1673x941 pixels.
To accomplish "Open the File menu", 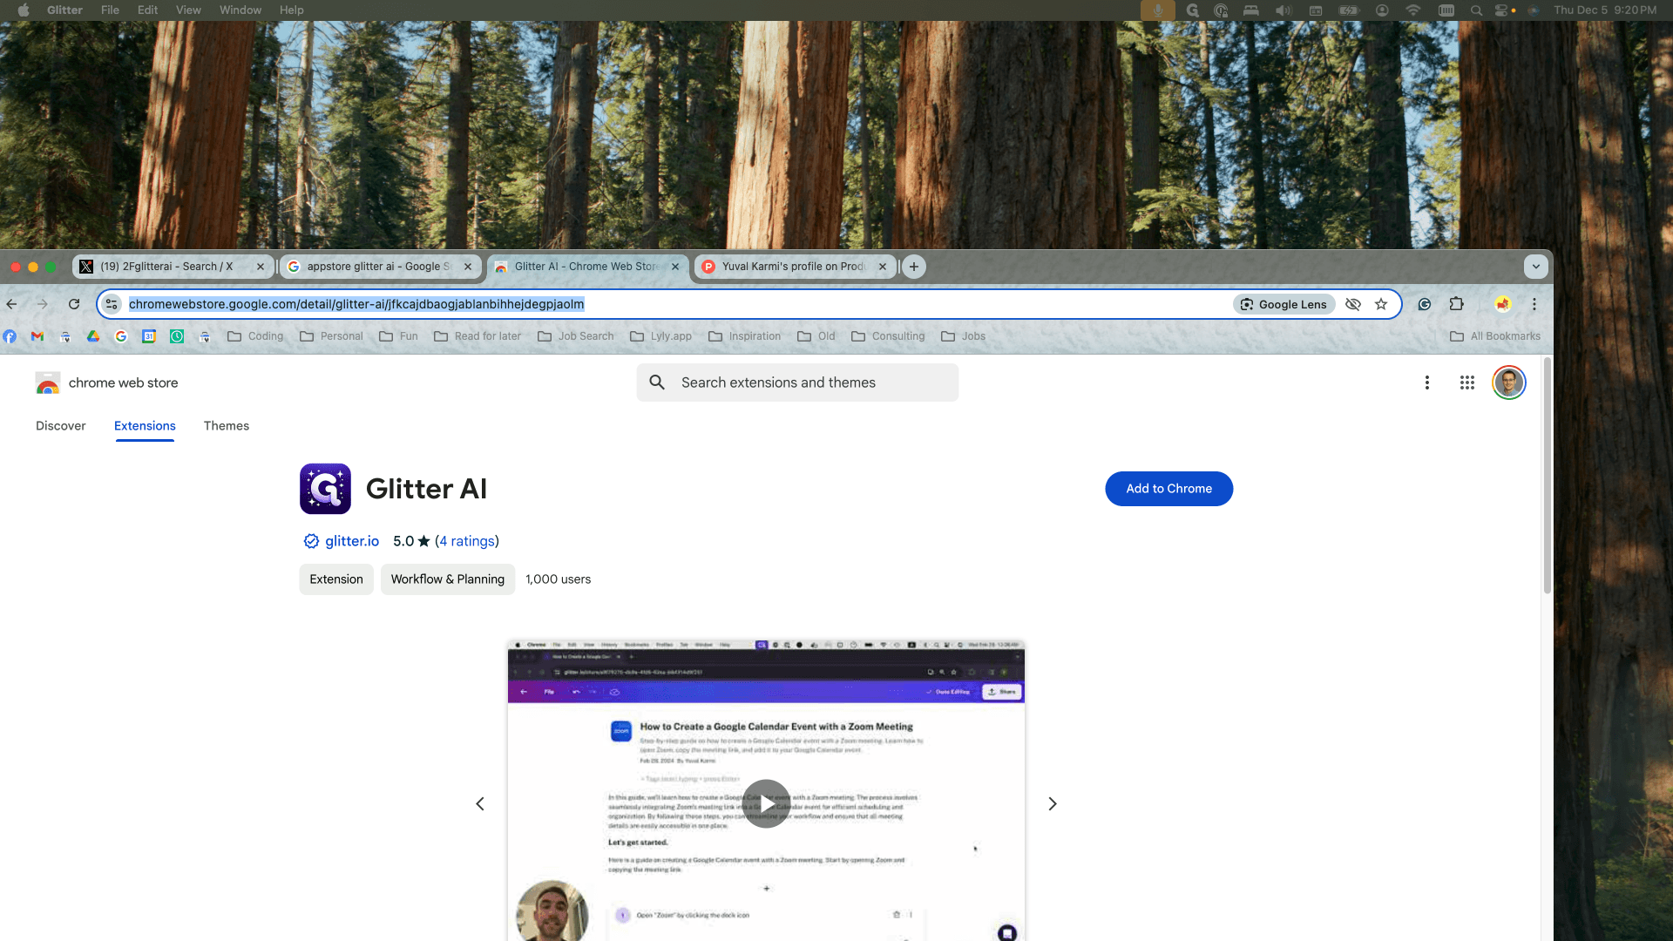I will [x=110, y=10].
